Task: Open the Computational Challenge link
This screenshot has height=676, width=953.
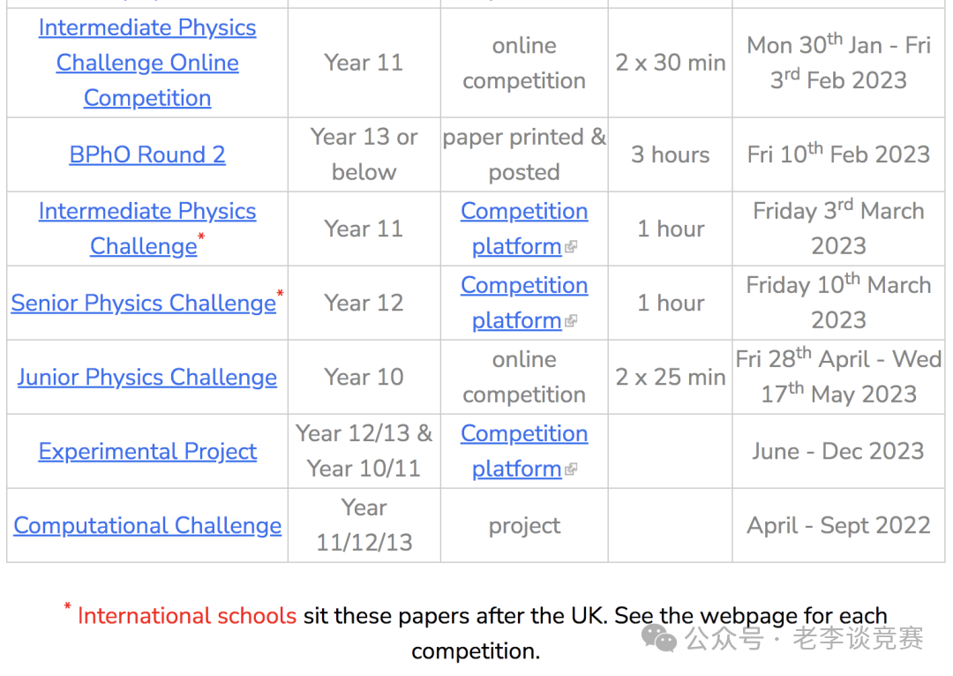Action: click(147, 525)
